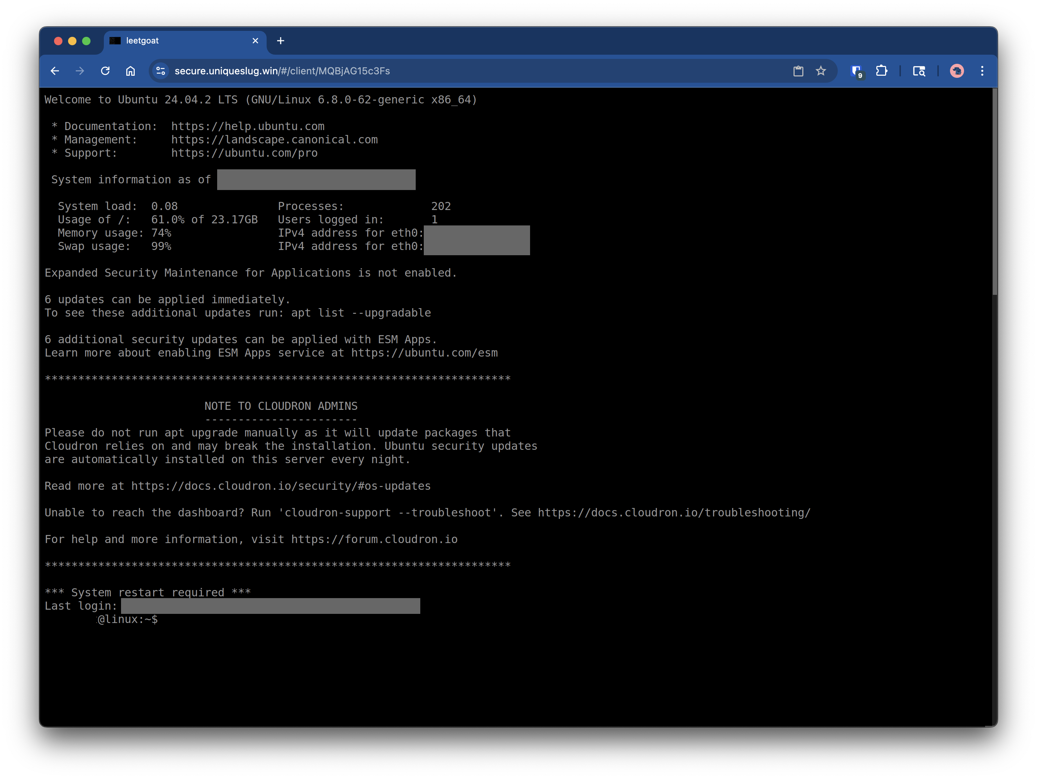Open a new browser tab

point(280,41)
